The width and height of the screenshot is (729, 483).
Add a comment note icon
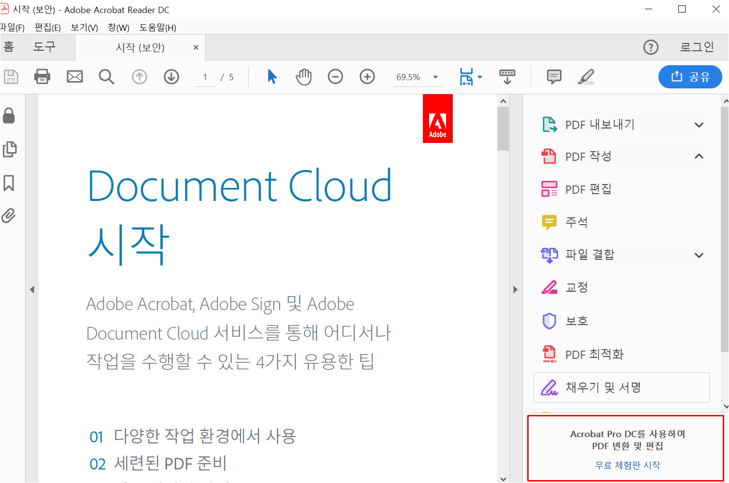click(554, 77)
